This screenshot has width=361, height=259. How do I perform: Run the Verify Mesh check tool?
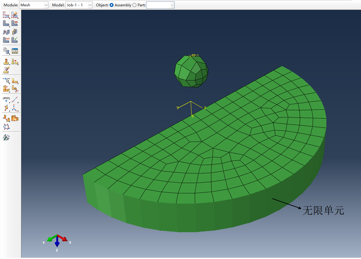click(x=15, y=40)
